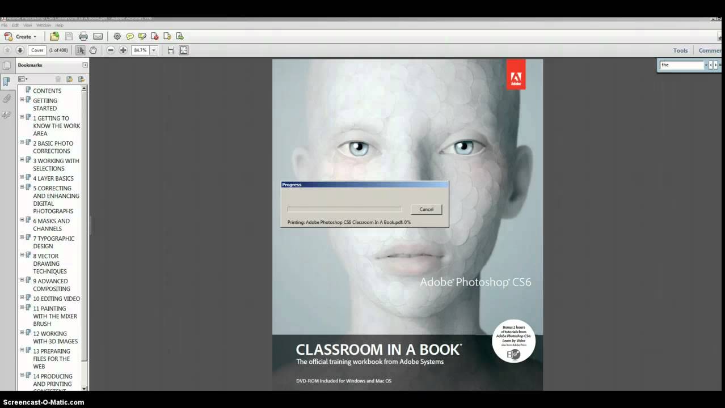
Task: Open the Create PDF dropdown
Action: point(20,36)
